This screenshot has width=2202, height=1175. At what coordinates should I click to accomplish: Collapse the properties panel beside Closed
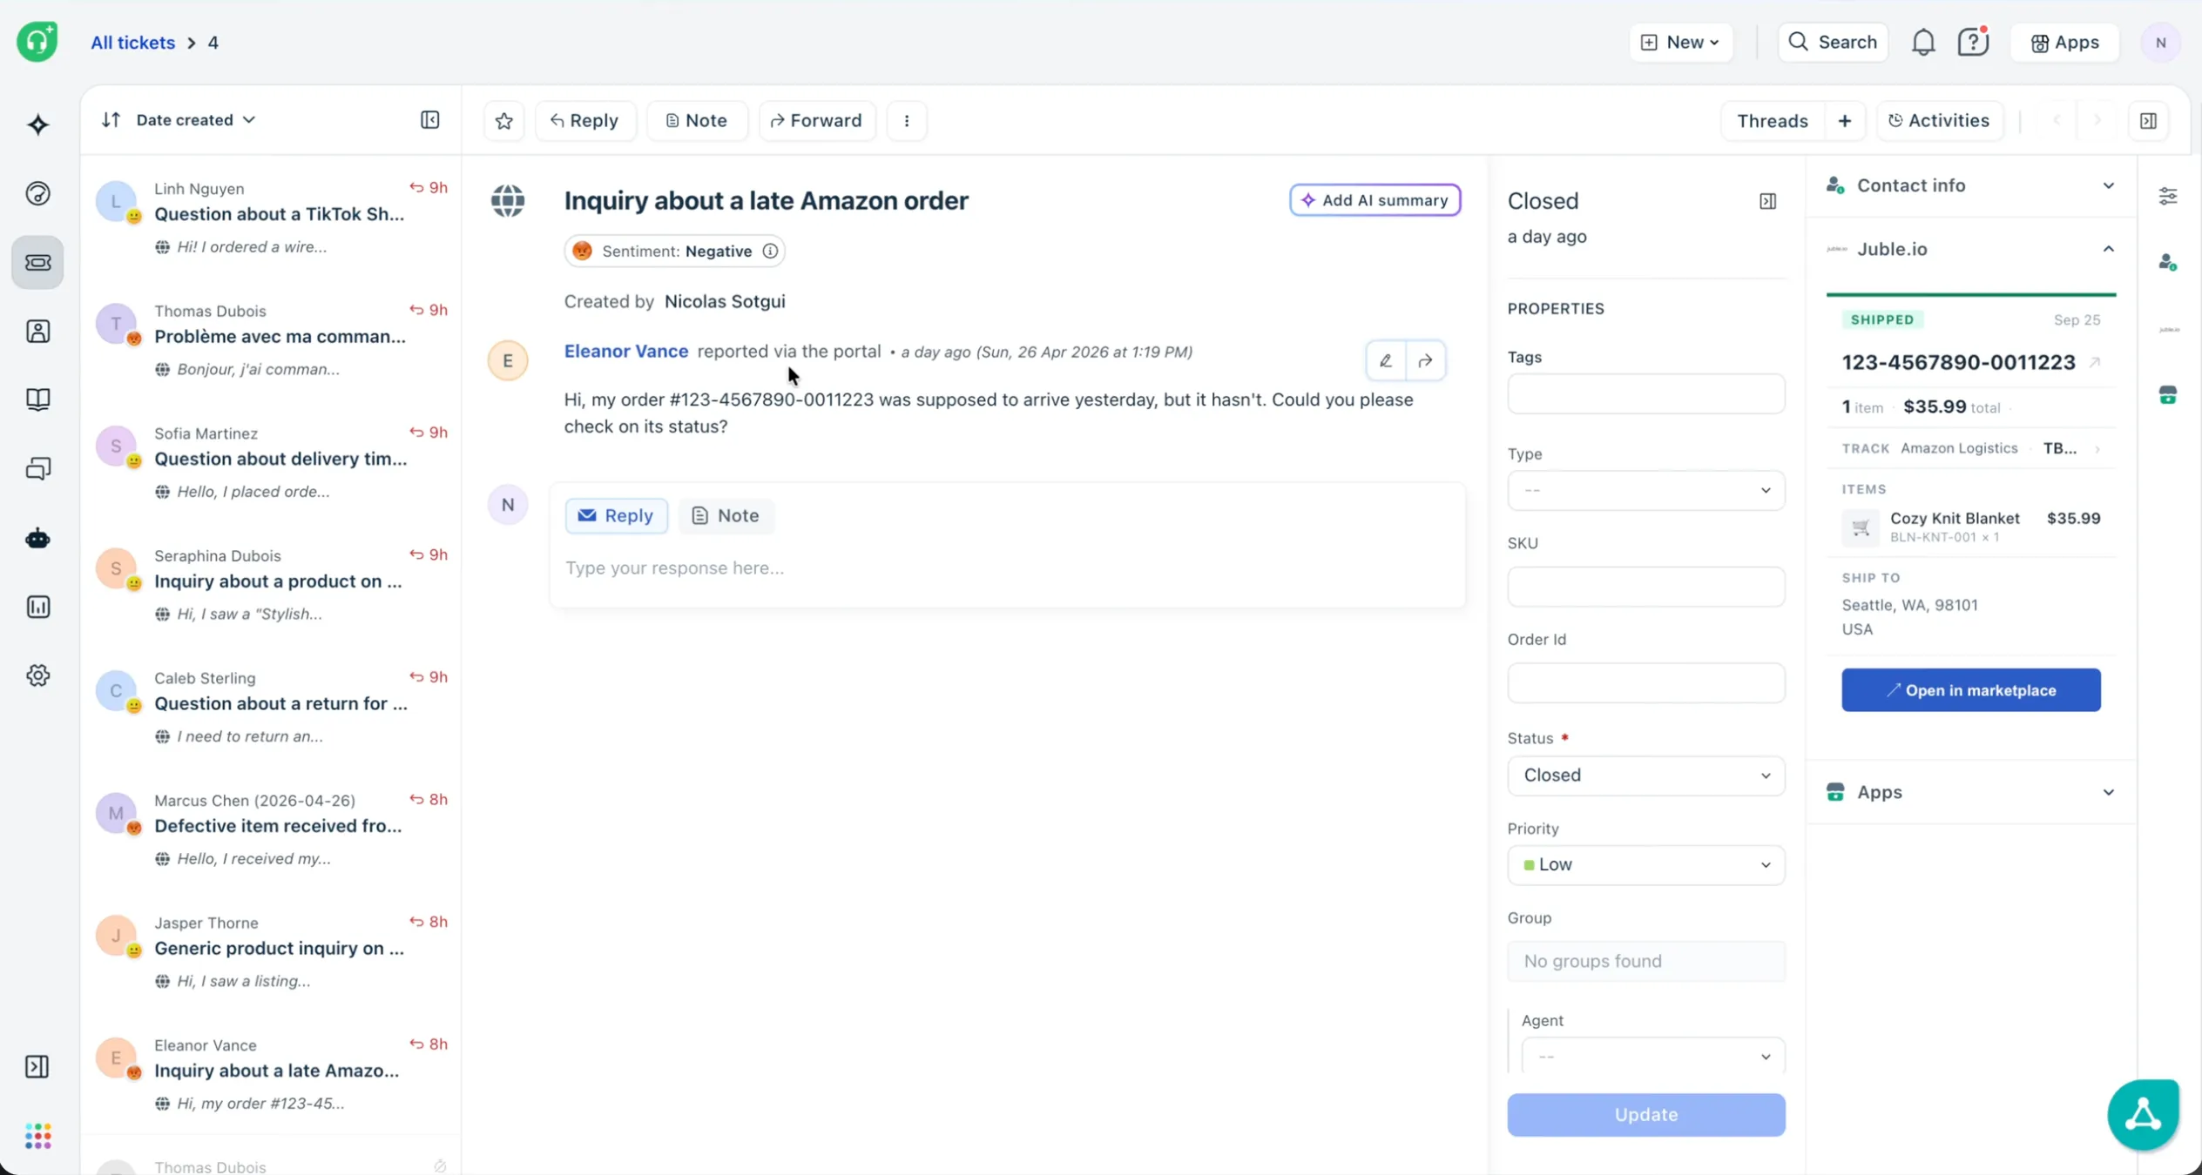point(1767,201)
